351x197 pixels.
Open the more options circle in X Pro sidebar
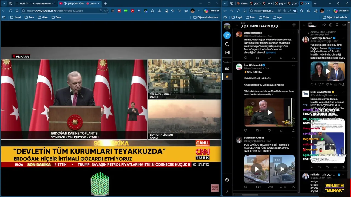point(227,180)
